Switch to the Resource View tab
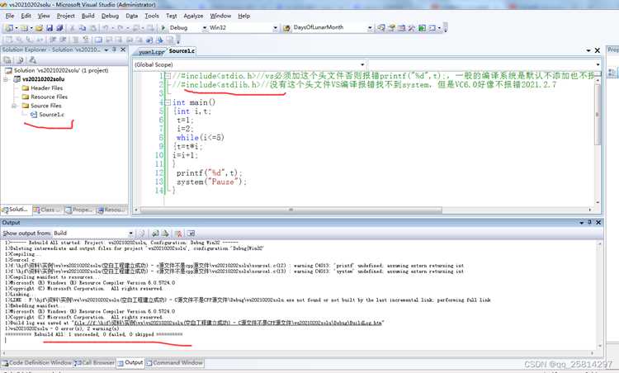 pos(111,210)
